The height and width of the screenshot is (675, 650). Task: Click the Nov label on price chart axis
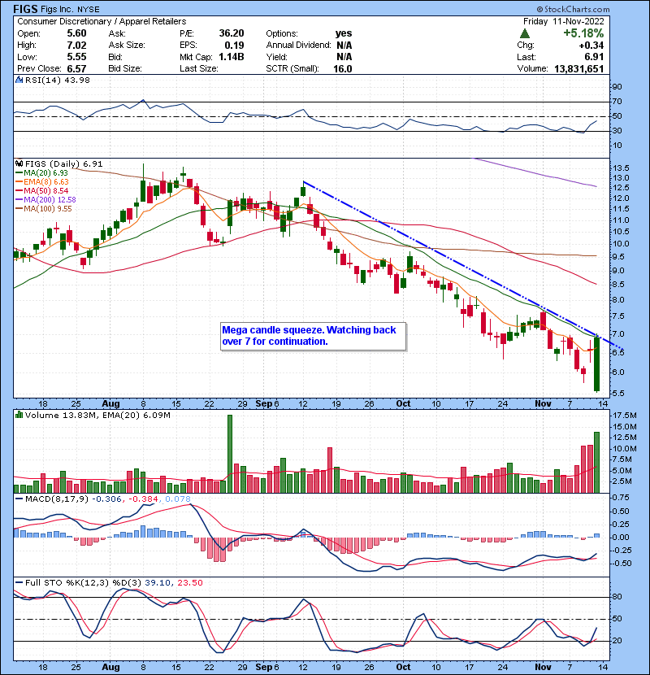[543, 404]
